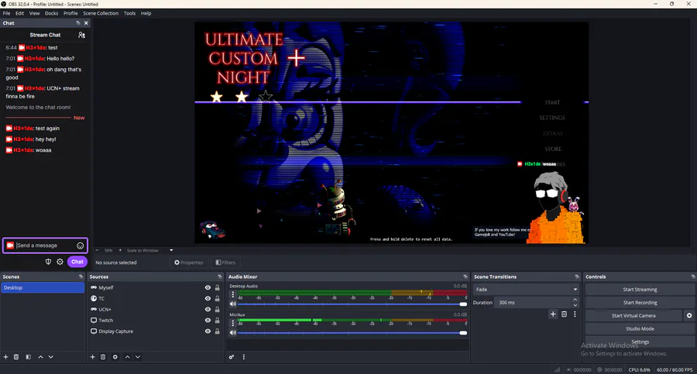Open source Filters button

point(225,262)
